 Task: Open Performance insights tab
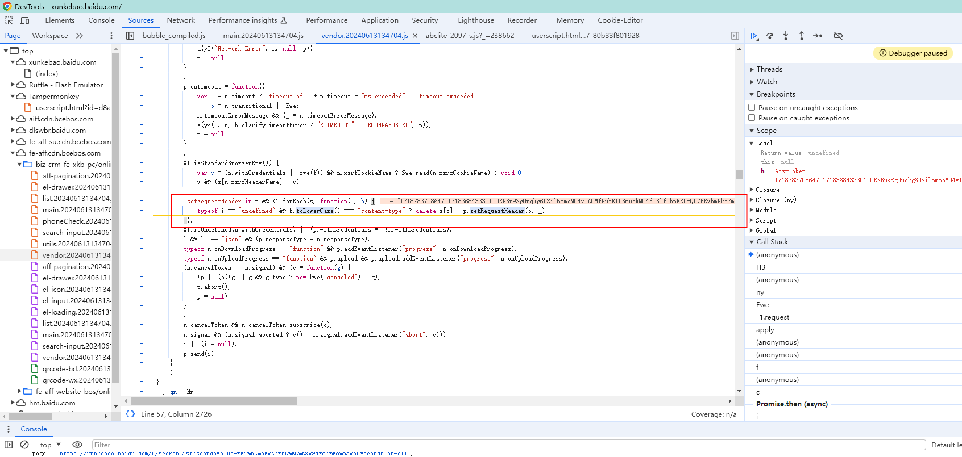click(x=247, y=20)
